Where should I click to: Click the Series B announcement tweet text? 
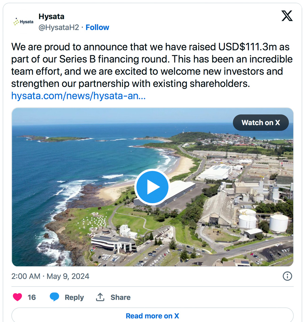(x=152, y=65)
